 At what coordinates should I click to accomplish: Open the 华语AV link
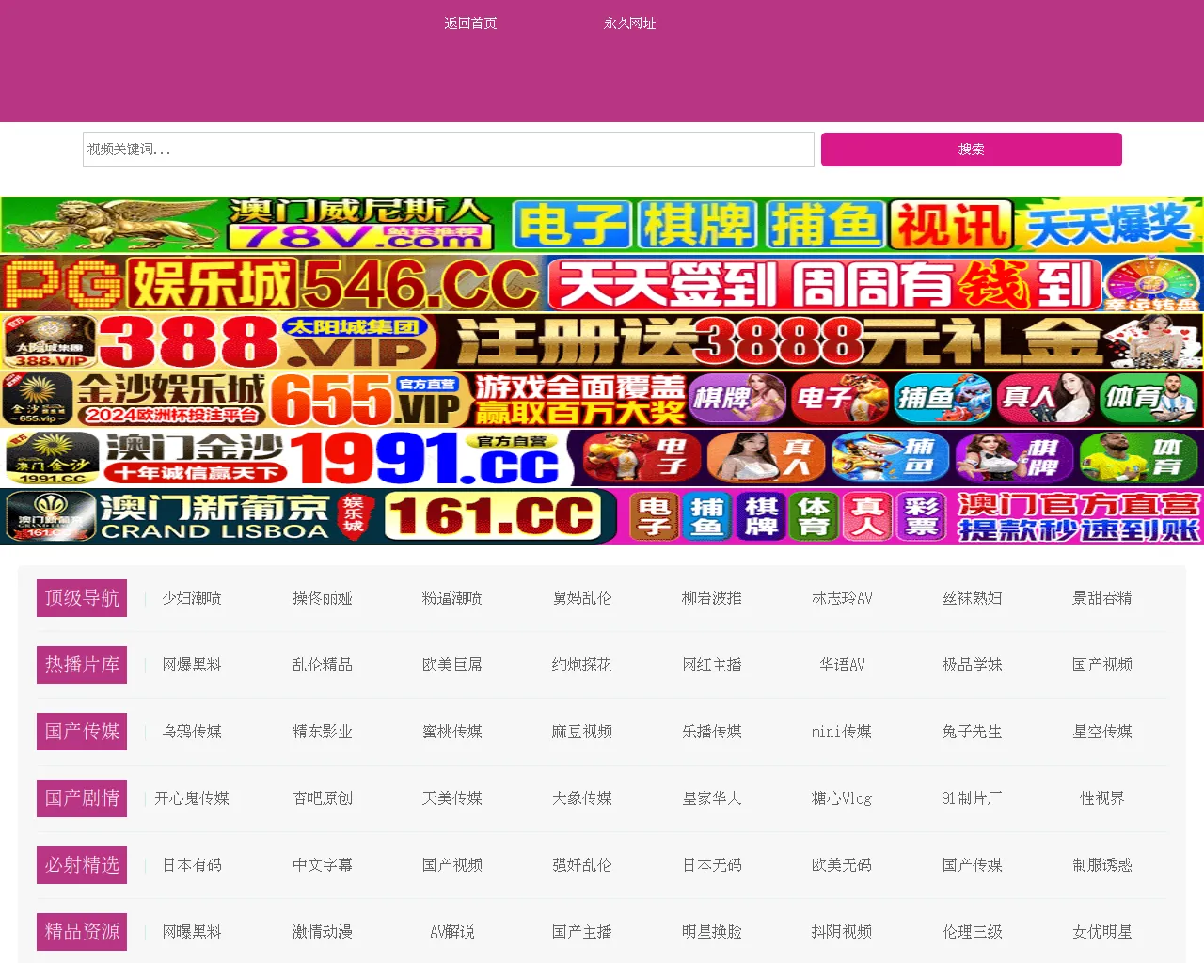point(842,665)
